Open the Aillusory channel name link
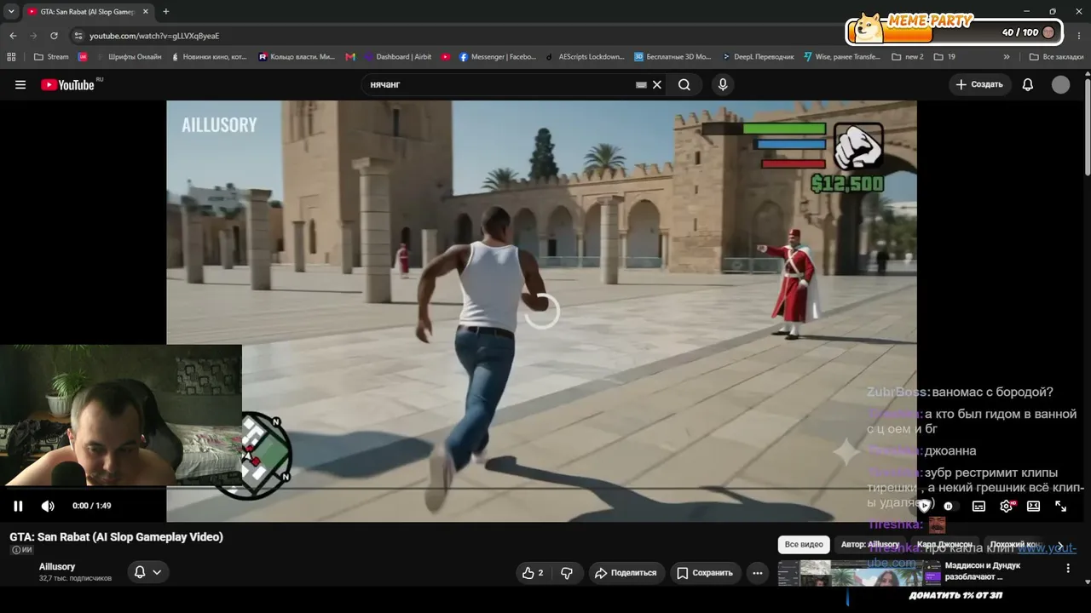The width and height of the screenshot is (1091, 613). (57, 567)
